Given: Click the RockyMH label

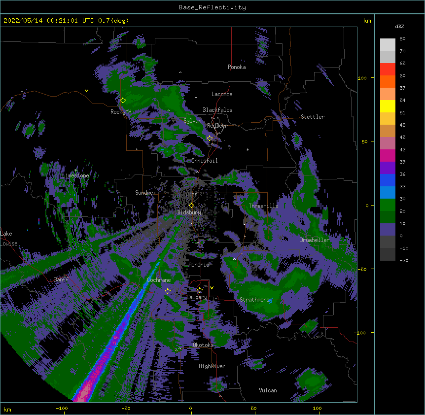Looking at the screenshot, I should coord(121,112).
